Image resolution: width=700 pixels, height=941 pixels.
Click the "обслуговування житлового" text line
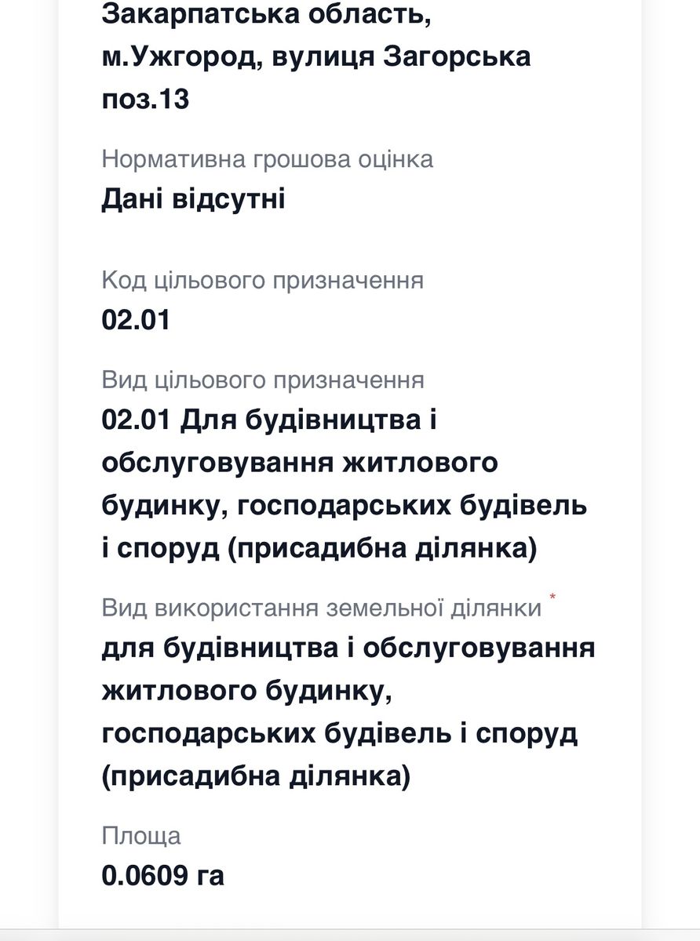pyautogui.click(x=300, y=463)
